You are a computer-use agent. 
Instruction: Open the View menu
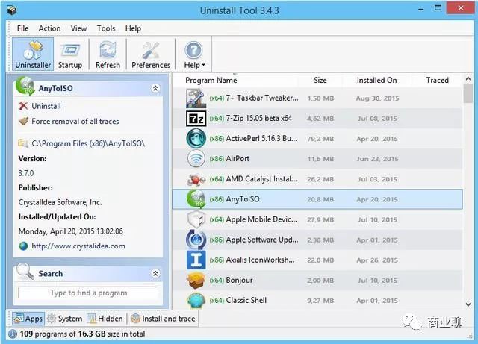tap(78, 28)
